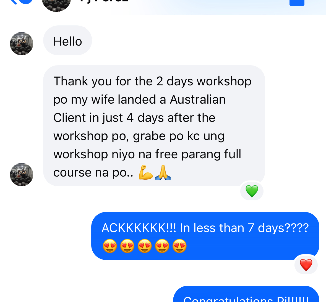Tap the first heart-eyes emoji
The height and width of the screenshot is (302, 326).
coord(110,246)
